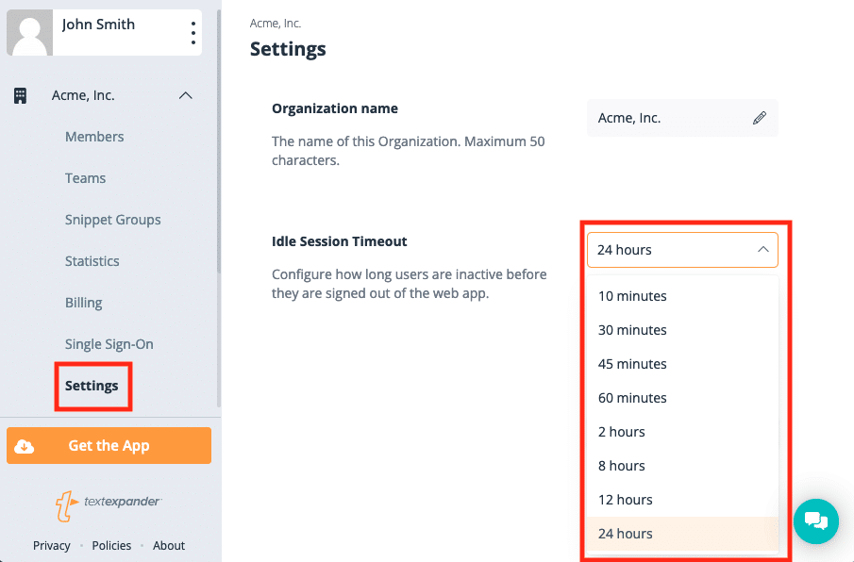Go to the Members page

94,137
